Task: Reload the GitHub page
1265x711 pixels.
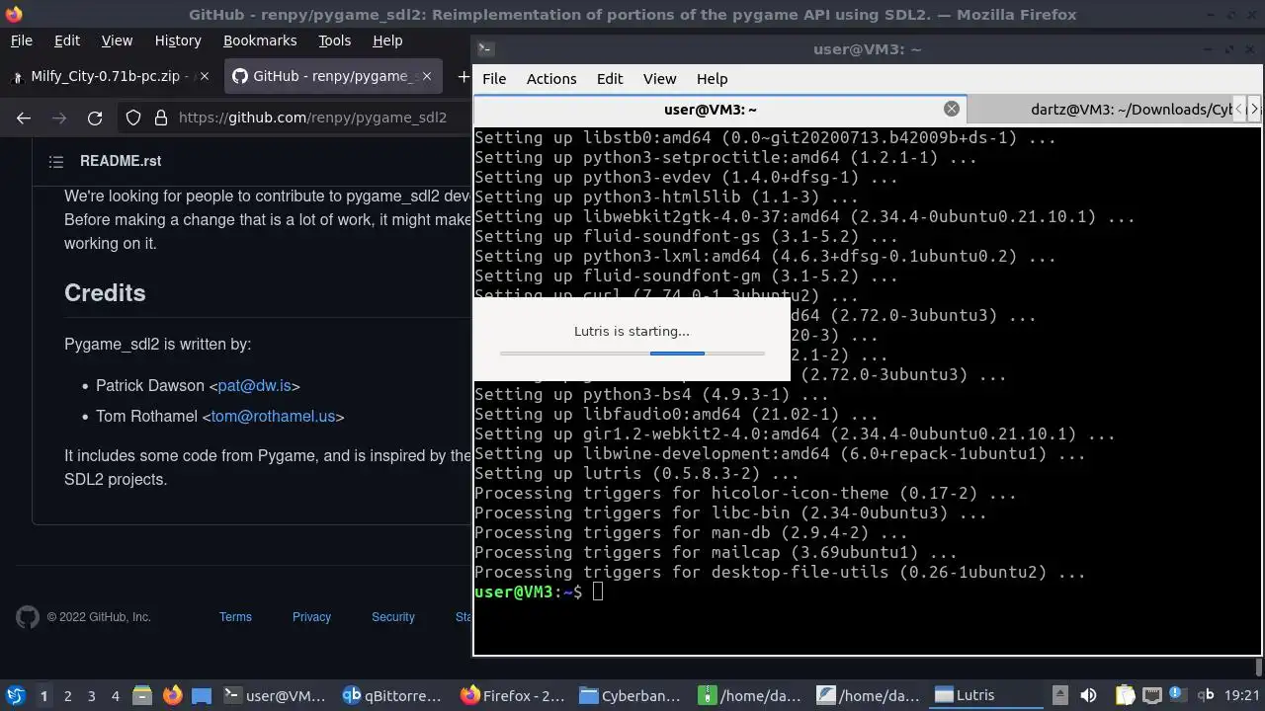Action: pyautogui.click(x=95, y=118)
